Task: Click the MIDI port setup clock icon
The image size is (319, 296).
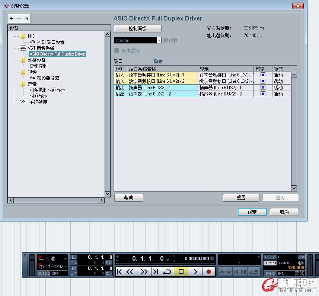Action: click(x=32, y=42)
